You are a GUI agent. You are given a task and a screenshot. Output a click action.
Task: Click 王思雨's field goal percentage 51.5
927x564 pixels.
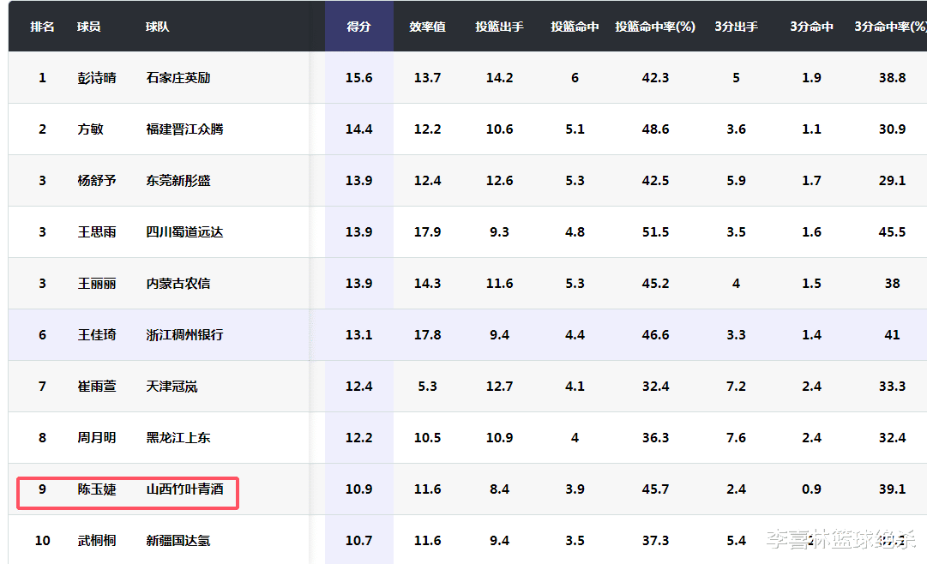tap(656, 232)
